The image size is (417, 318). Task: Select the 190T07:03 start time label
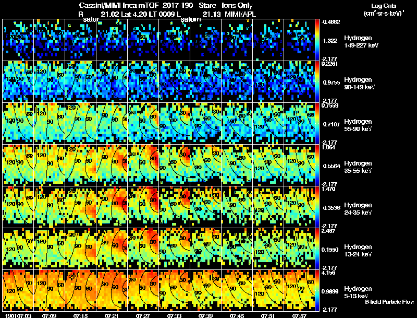pos(18,315)
